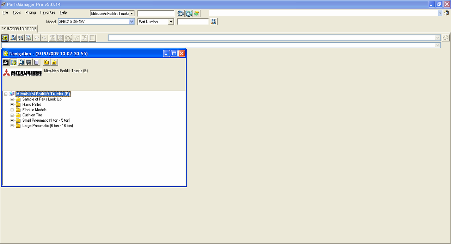This screenshot has width=451, height=244.
Task: Select the Small Pneumatic (1 ton - 5 ton) item
Action: (x=47, y=121)
